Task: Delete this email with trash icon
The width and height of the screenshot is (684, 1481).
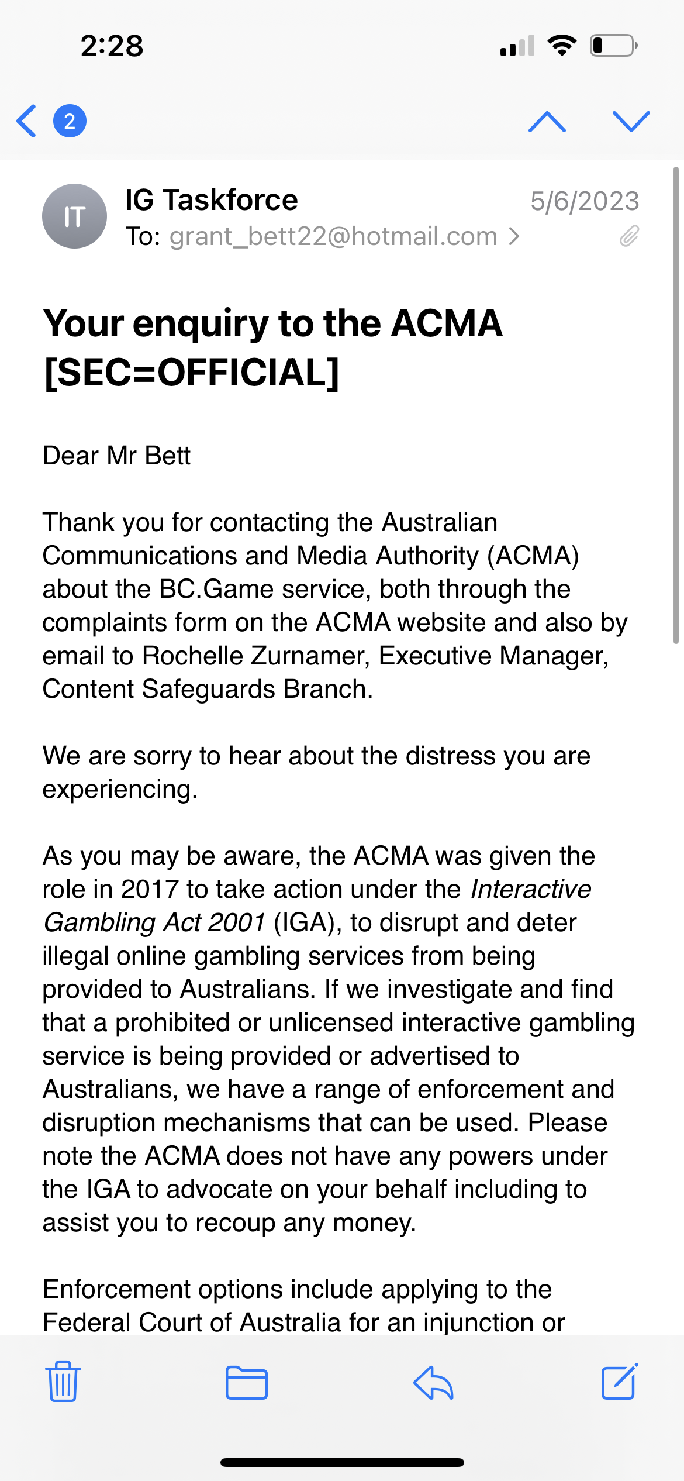Action: [63, 1382]
